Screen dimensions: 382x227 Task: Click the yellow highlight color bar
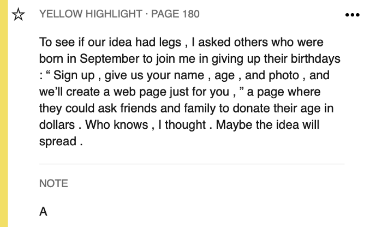click(4, 113)
